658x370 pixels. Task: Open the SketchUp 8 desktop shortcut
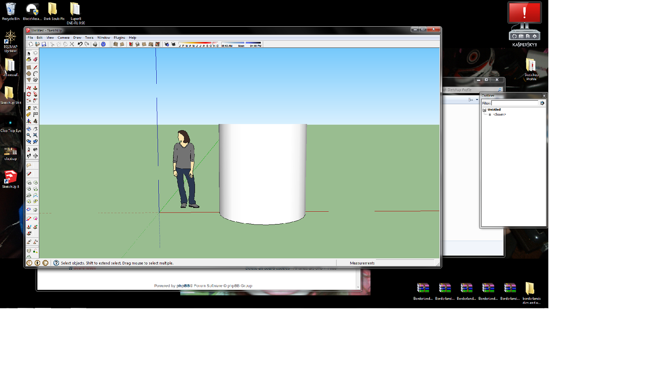11,179
